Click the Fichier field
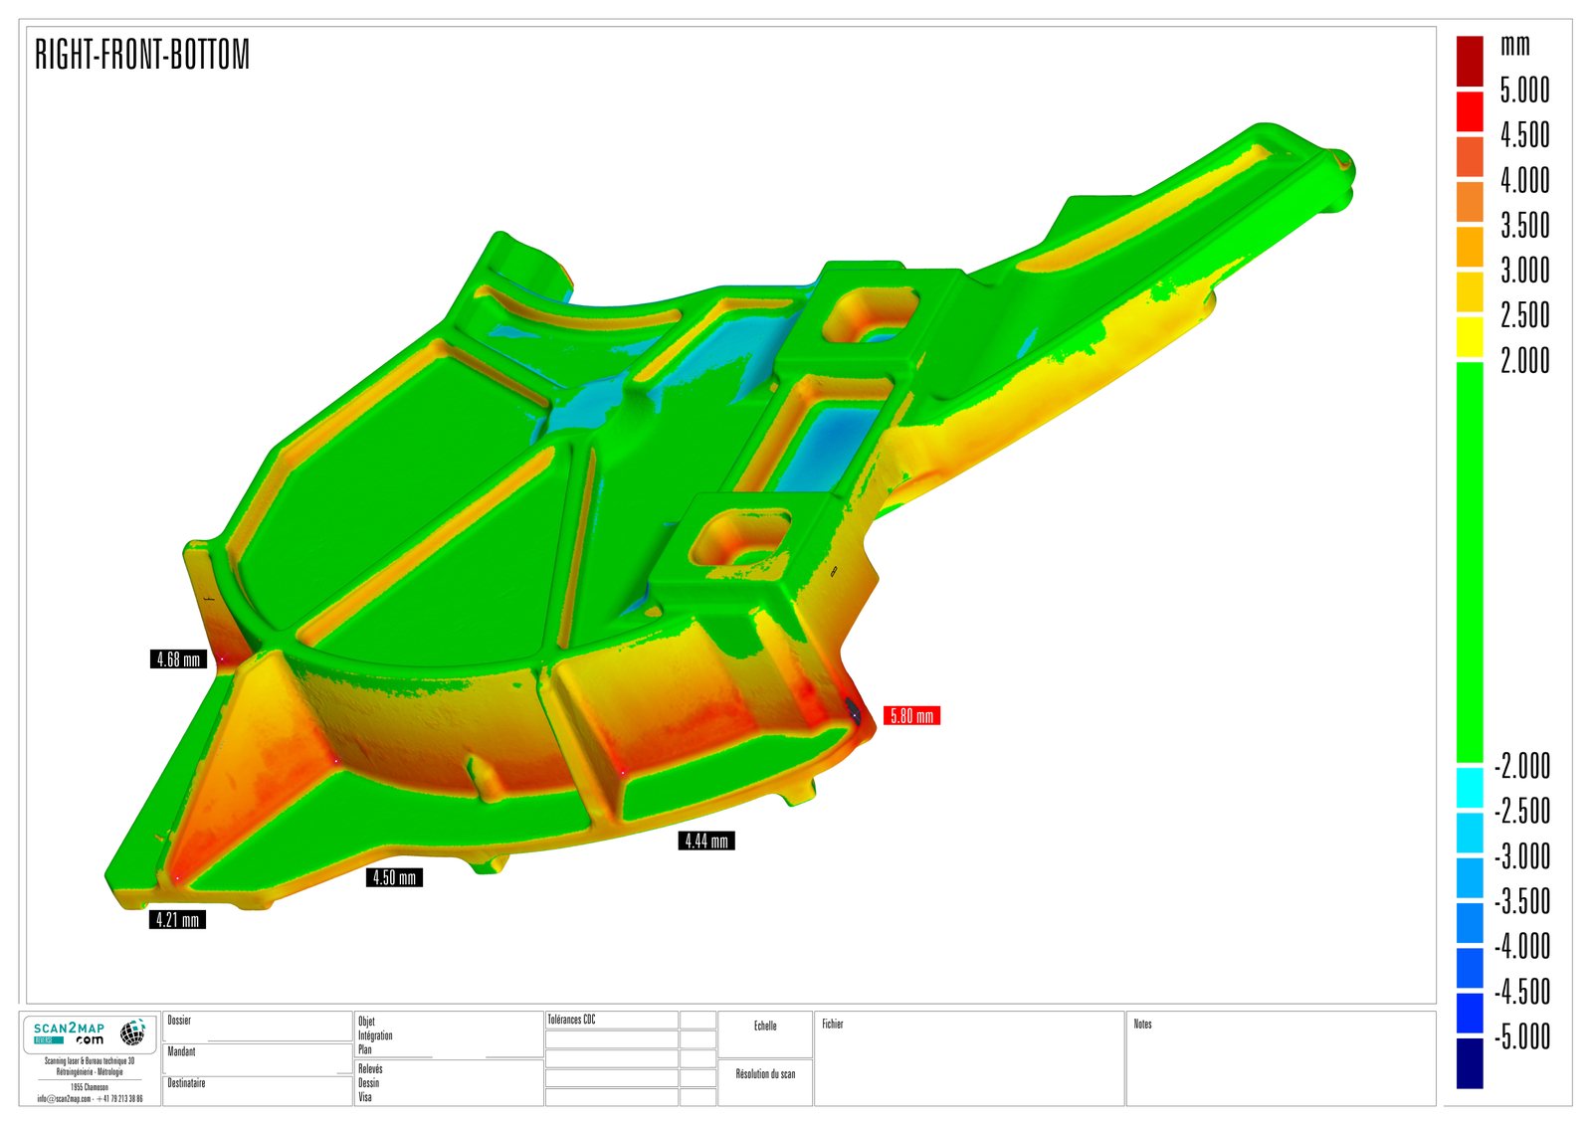The width and height of the screenshot is (1592, 1125). (969, 1058)
